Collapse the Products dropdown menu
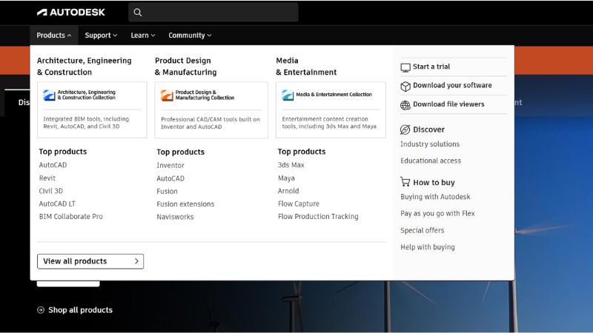 (54, 35)
